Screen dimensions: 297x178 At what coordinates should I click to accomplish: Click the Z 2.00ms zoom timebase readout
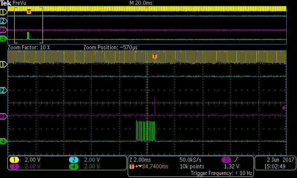140,160
